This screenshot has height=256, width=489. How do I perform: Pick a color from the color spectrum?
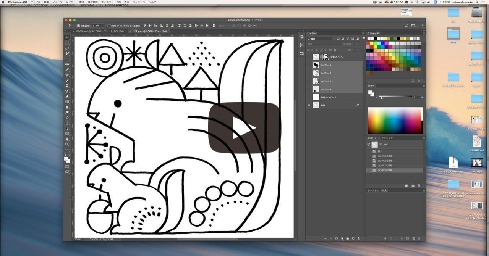point(395,121)
